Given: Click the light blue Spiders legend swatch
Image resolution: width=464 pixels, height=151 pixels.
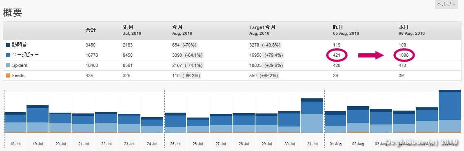Looking at the screenshot, I should tap(8, 65).
